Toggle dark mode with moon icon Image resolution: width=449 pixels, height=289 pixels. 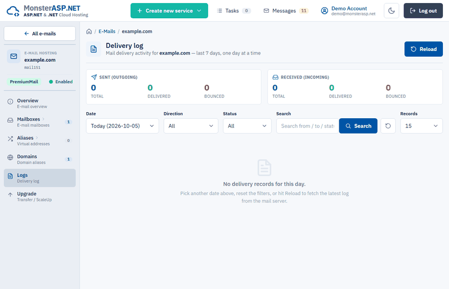pos(391,11)
